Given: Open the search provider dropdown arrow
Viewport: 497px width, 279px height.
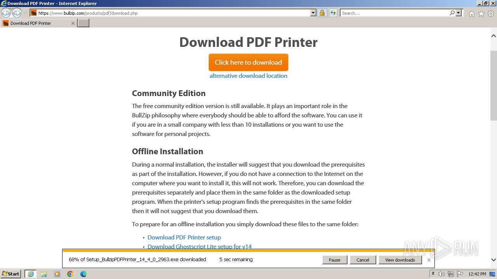Looking at the screenshot, I should (x=459, y=13).
